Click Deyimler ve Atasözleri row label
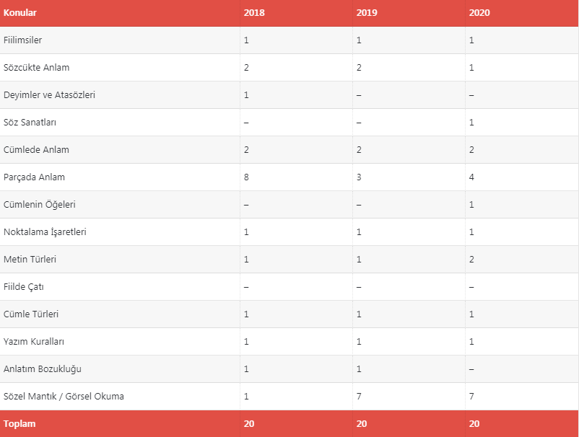Screen dimensions: 579x437 point(49,94)
